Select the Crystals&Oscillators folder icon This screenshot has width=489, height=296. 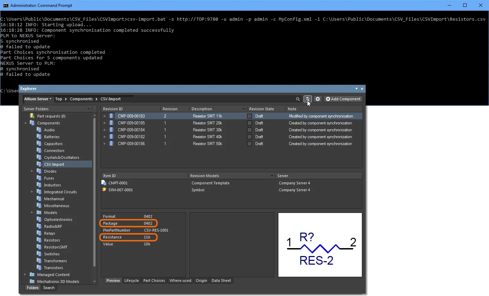[39, 157]
